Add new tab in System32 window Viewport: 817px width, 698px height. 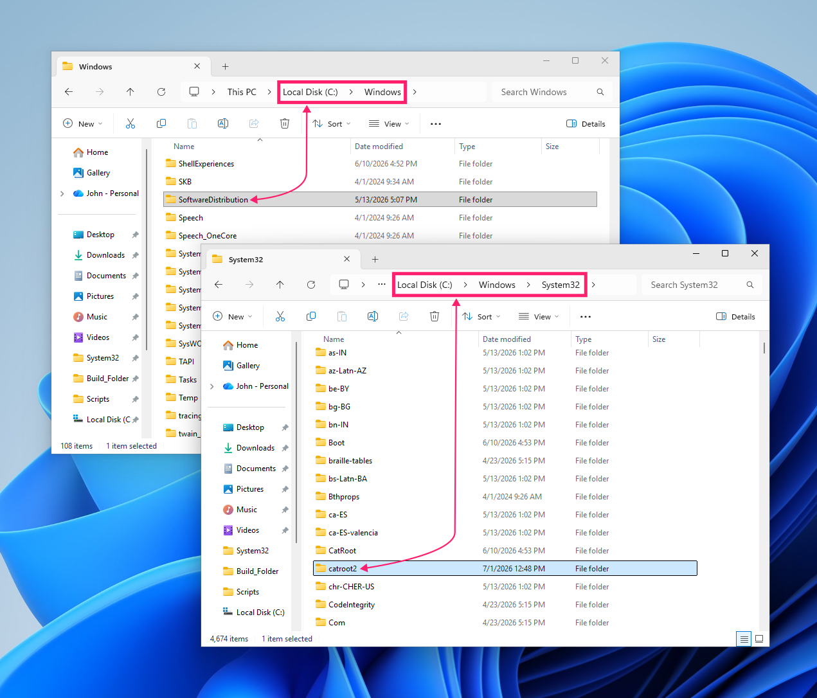375,260
